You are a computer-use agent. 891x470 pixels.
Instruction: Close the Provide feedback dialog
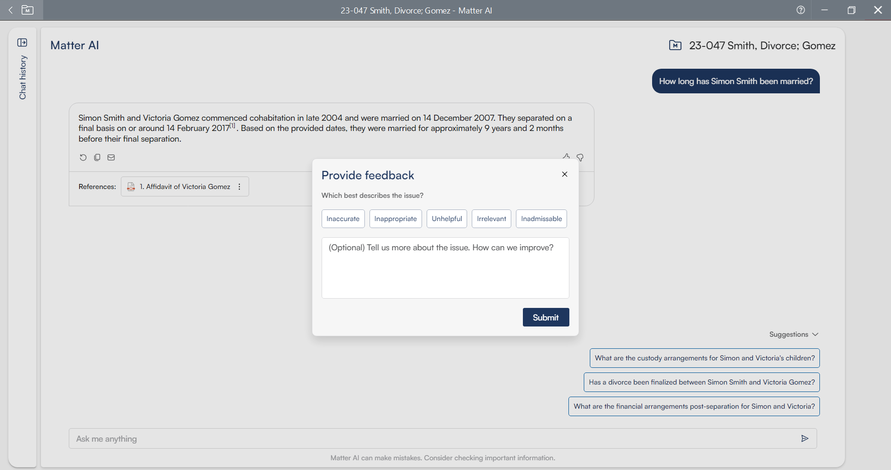[565, 174]
